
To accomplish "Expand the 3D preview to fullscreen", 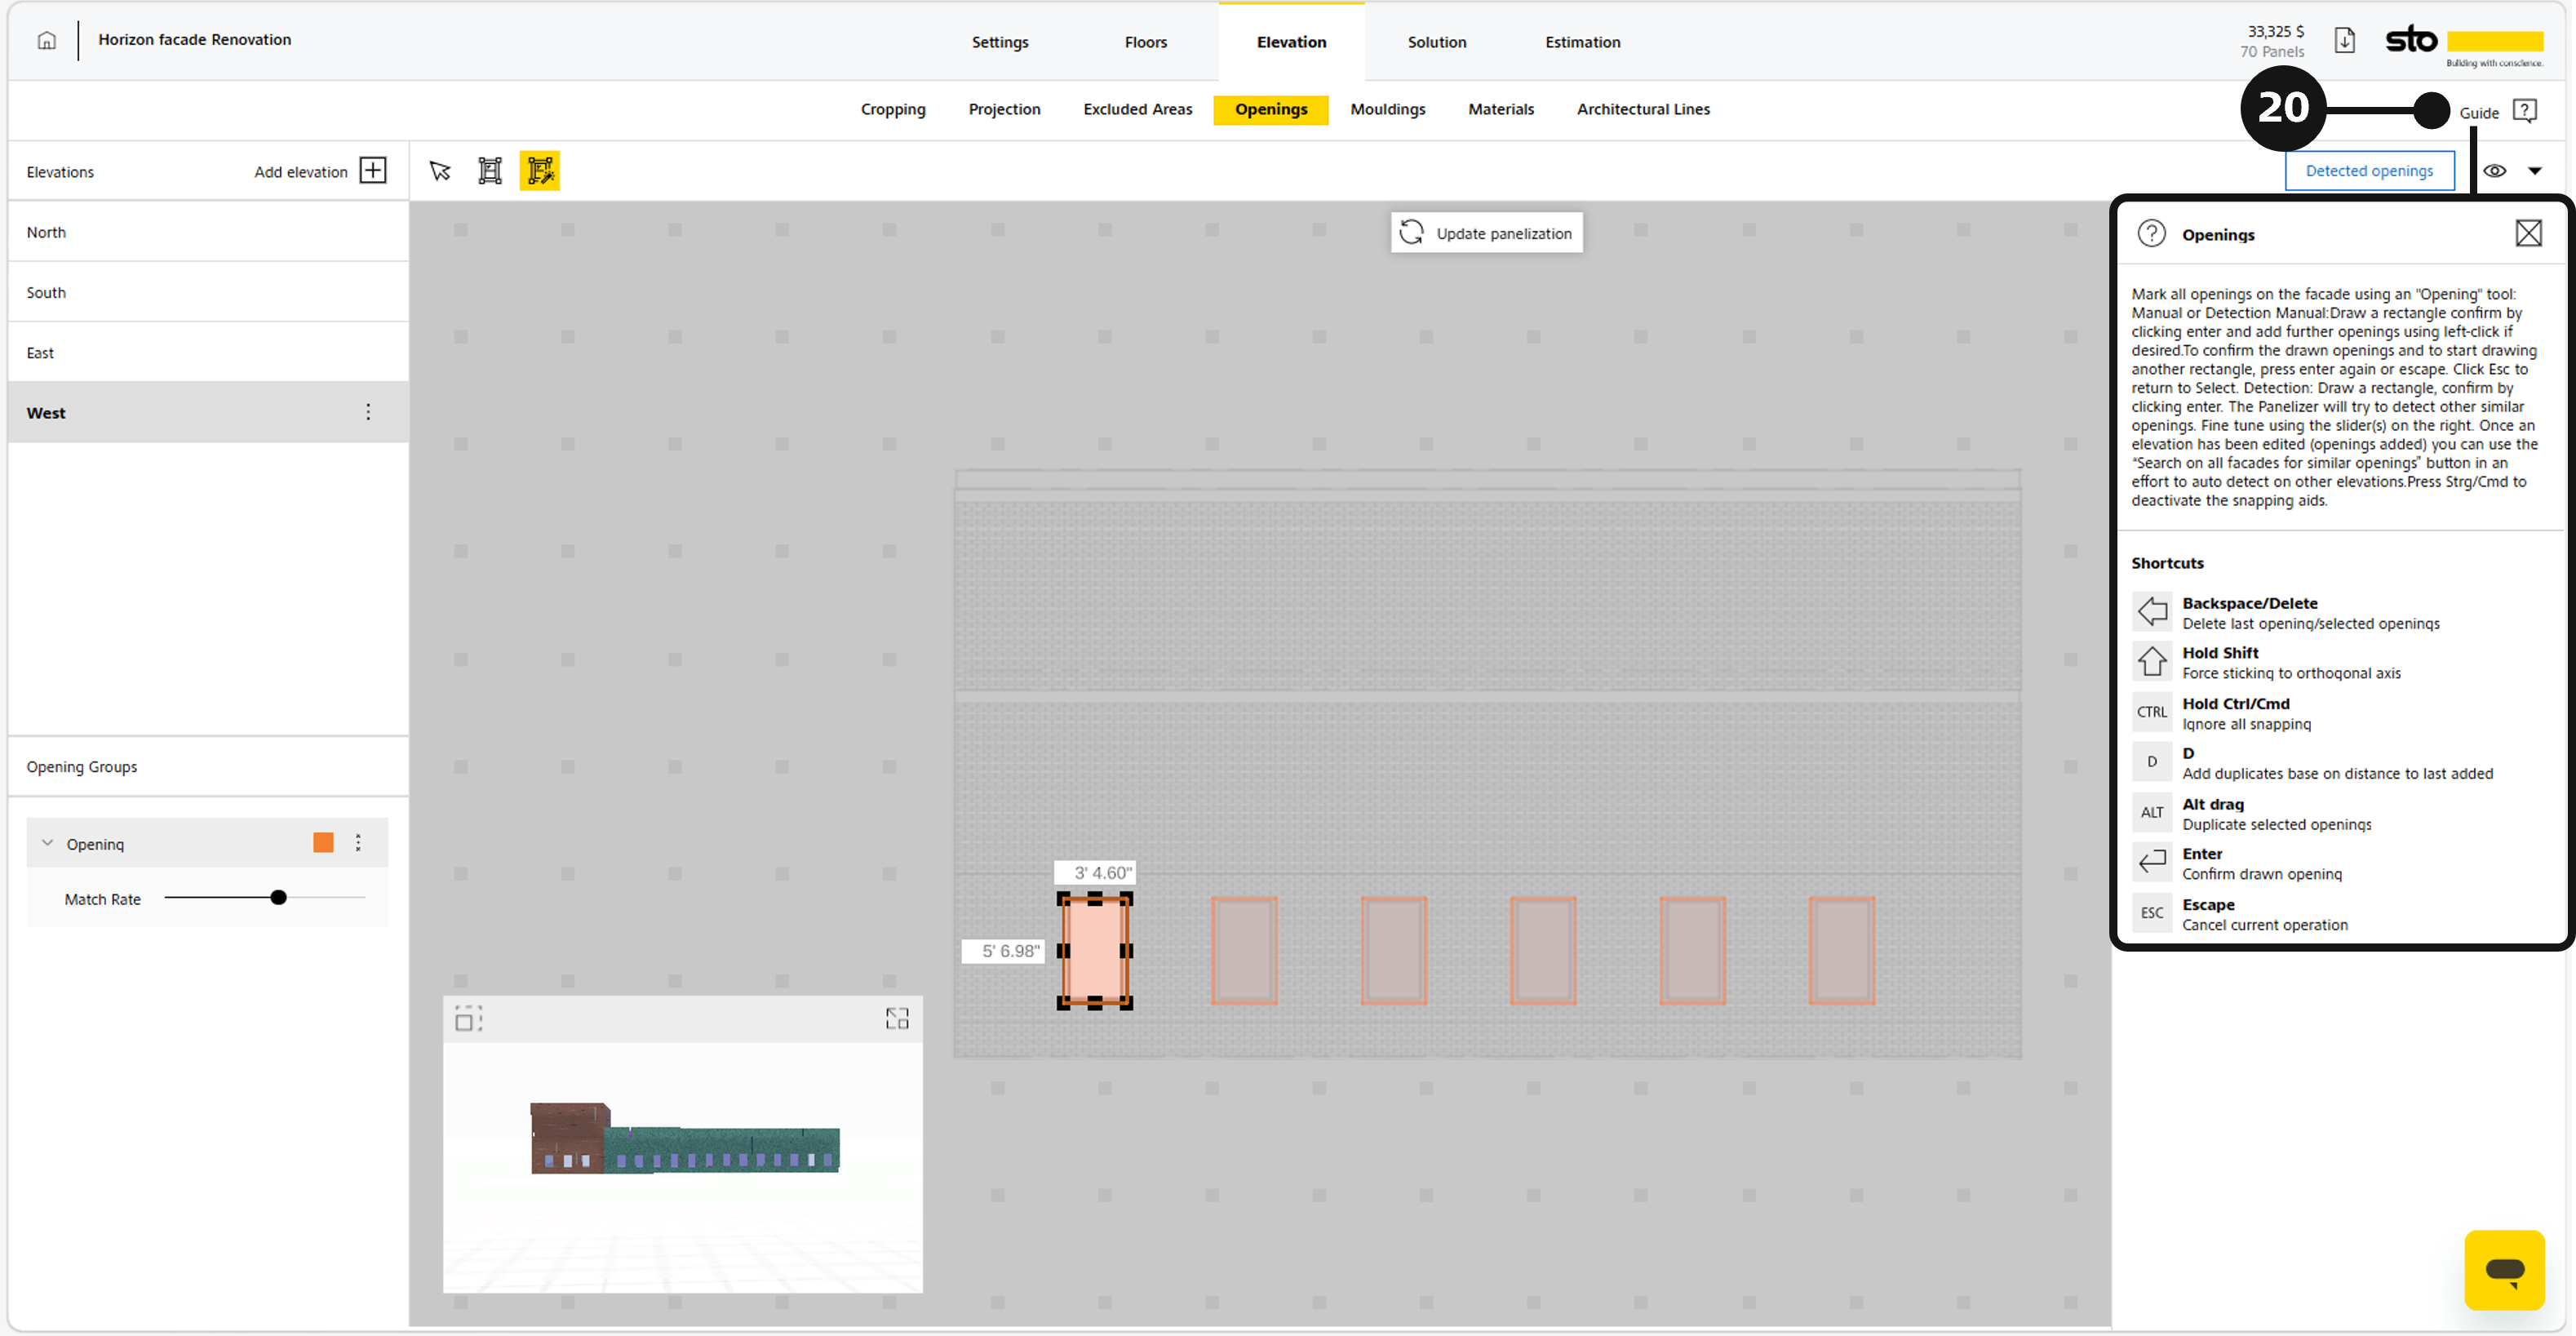I will (897, 1019).
